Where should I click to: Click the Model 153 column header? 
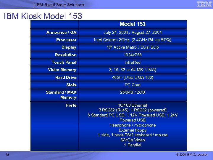[x=133, y=24]
